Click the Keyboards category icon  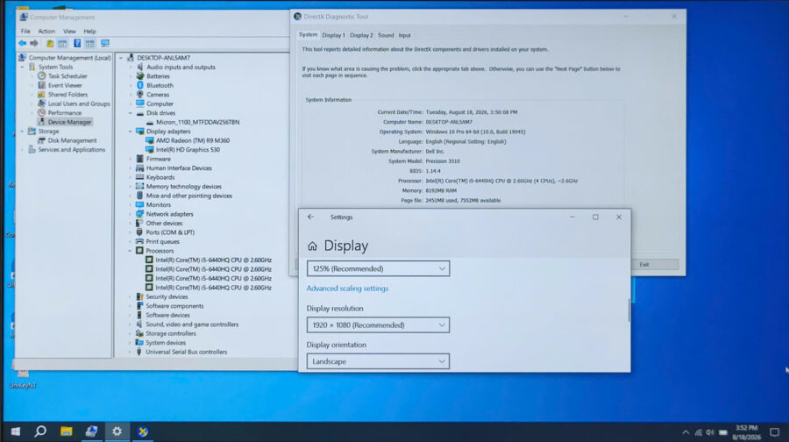click(x=140, y=177)
